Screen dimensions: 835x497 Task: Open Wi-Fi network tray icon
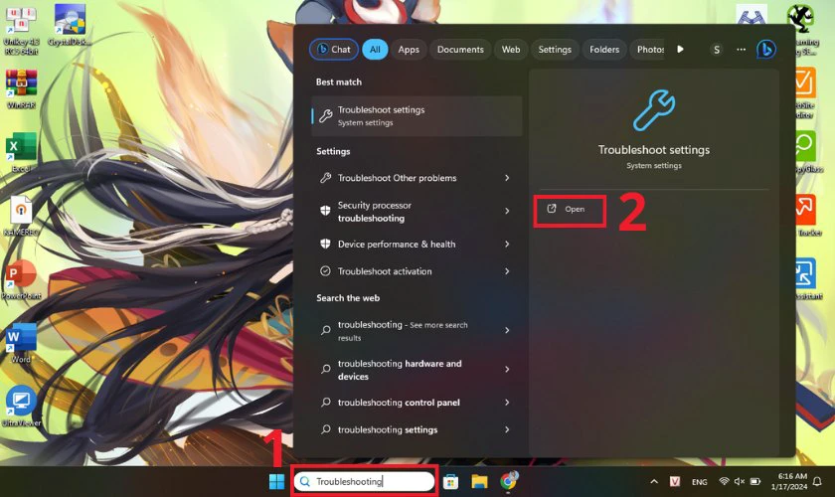(x=724, y=481)
